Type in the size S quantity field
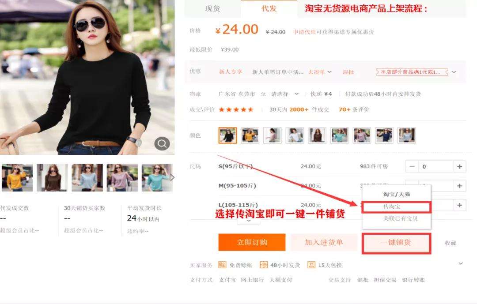 (x=436, y=167)
